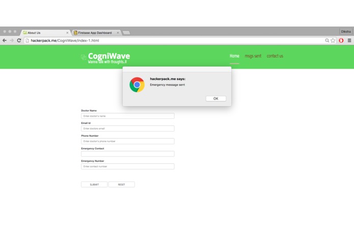Click the 'Emergency Number' label
This screenshot has height=252, width=354.
pyautogui.click(x=93, y=161)
